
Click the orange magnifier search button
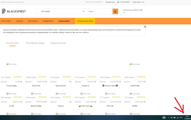[x=115, y=11]
